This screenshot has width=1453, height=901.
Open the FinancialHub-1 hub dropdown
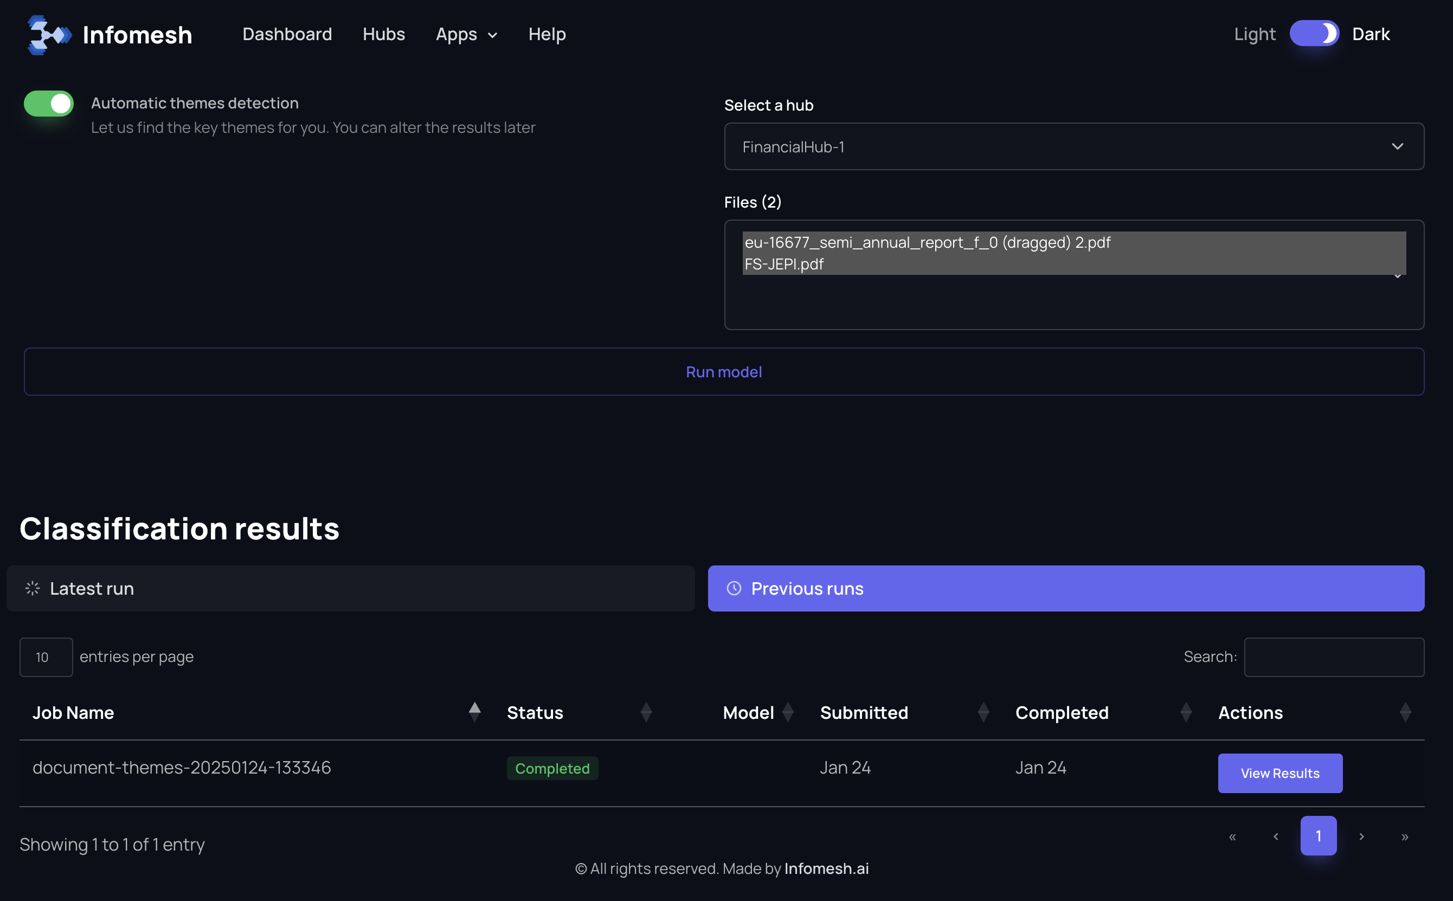click(1074, 146)
